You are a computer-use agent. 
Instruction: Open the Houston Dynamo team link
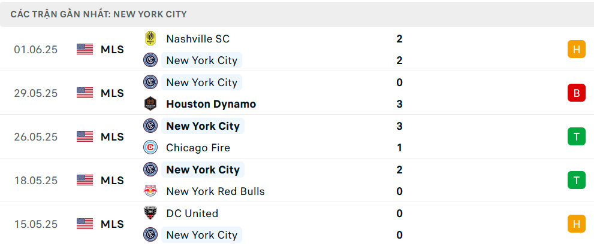pyautogui.click(x=211, y=104)
